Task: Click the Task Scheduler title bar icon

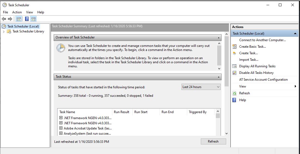Action: [5, 5]
